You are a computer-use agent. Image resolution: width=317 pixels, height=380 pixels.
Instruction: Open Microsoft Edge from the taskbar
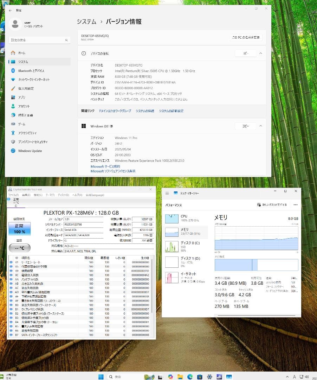tap(190, 376)
